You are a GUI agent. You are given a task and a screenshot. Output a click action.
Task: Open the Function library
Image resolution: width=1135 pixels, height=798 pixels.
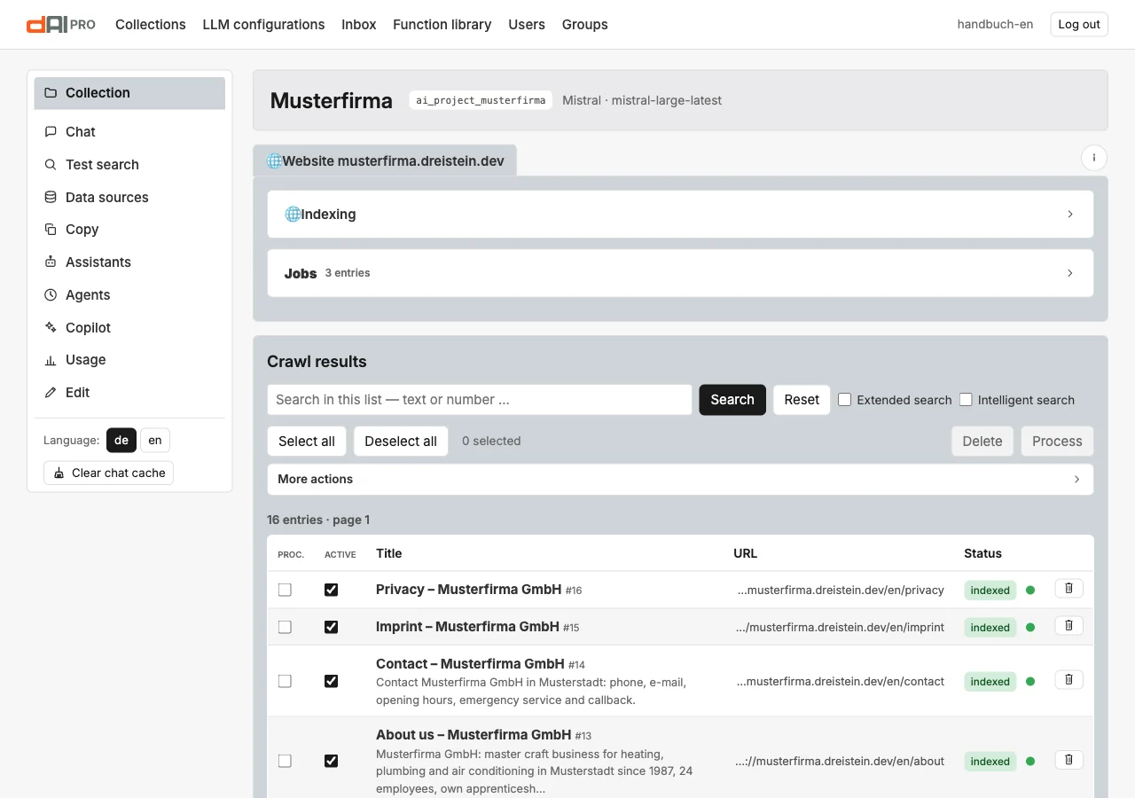point(442,25)
